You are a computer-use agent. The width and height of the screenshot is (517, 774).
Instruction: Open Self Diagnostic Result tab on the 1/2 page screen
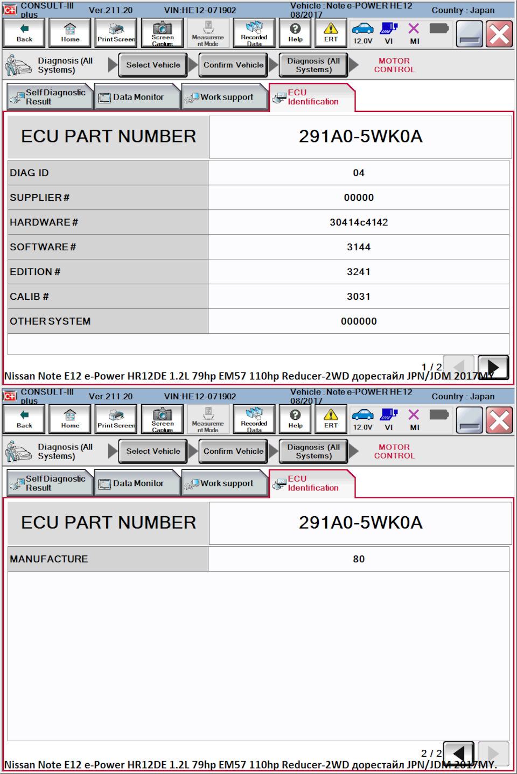[x=50, y=97]
